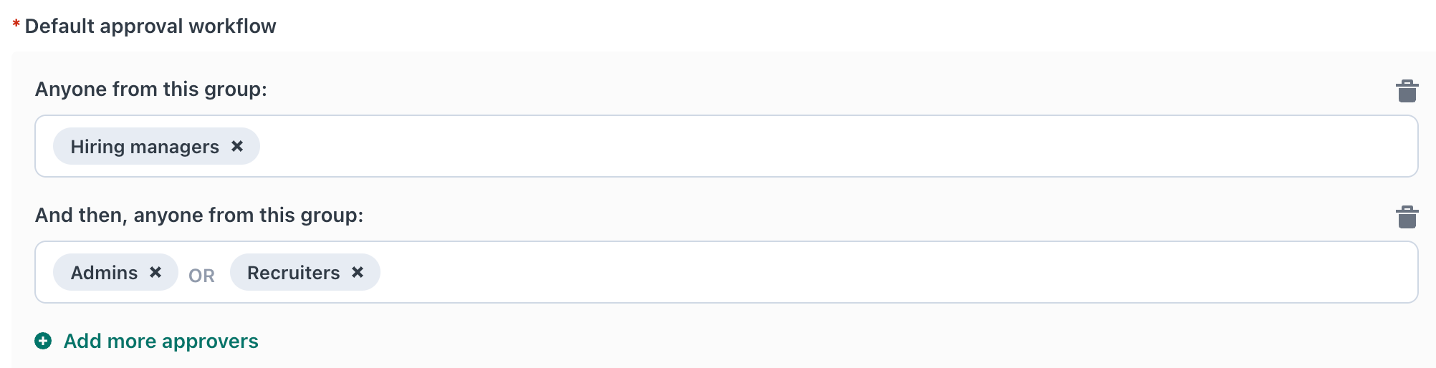1436x368 pixels.
Task: Click the 'Anyone from this group:' label
Action: coord(150,89)
